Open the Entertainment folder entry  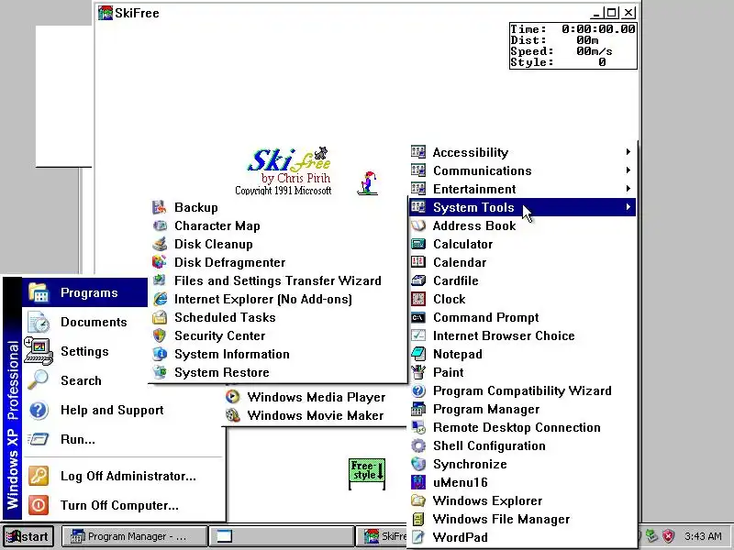(x=522, y=189)
